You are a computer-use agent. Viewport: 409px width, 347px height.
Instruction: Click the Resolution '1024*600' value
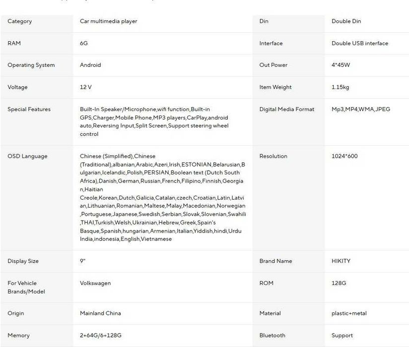tap(344, 156)
